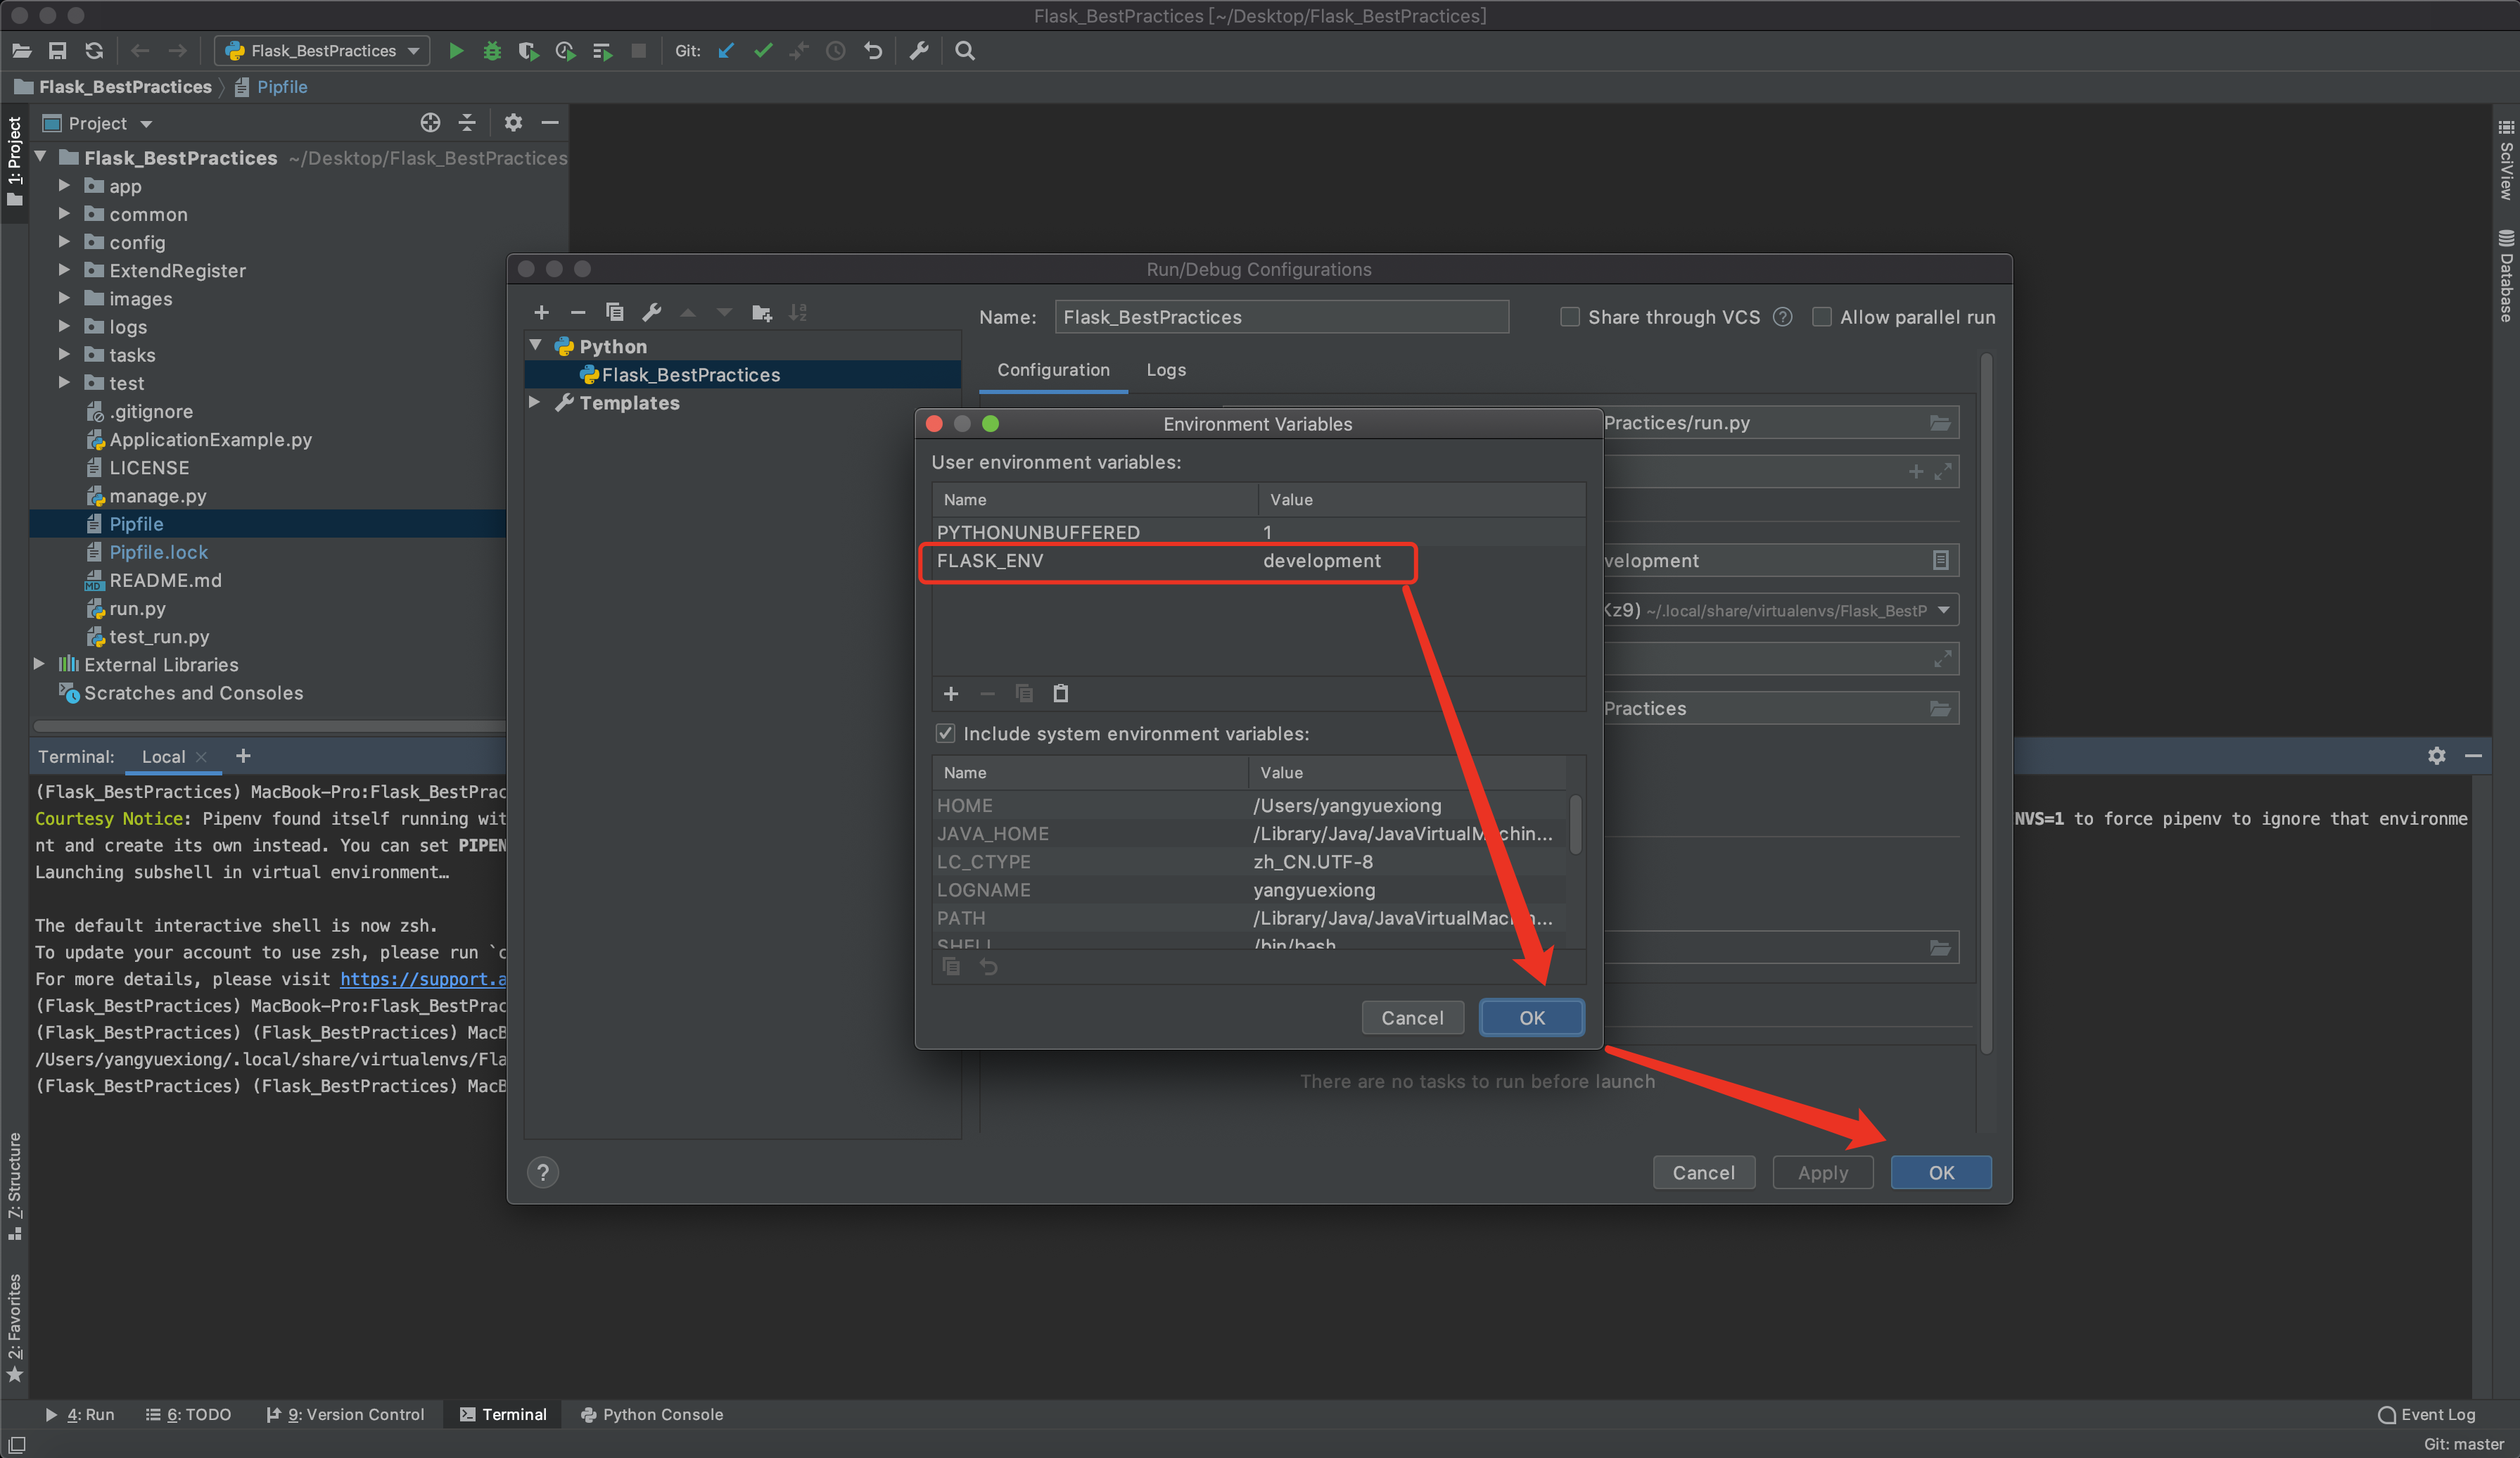Enable Allow parallel run checkbox
This screenshot has width=2520, height=1458.
point(1822,317)
